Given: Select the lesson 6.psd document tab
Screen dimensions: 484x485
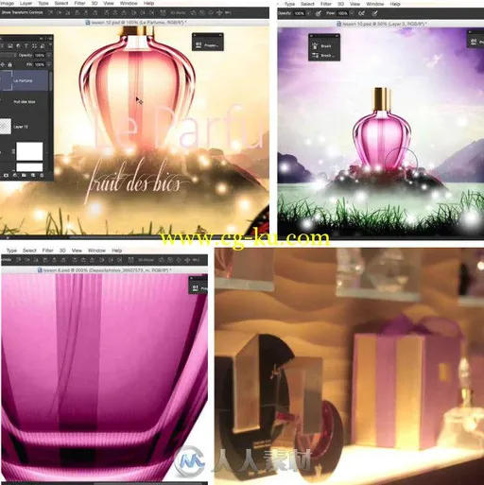Looking at the screenshot, I should tap(104, 270).
